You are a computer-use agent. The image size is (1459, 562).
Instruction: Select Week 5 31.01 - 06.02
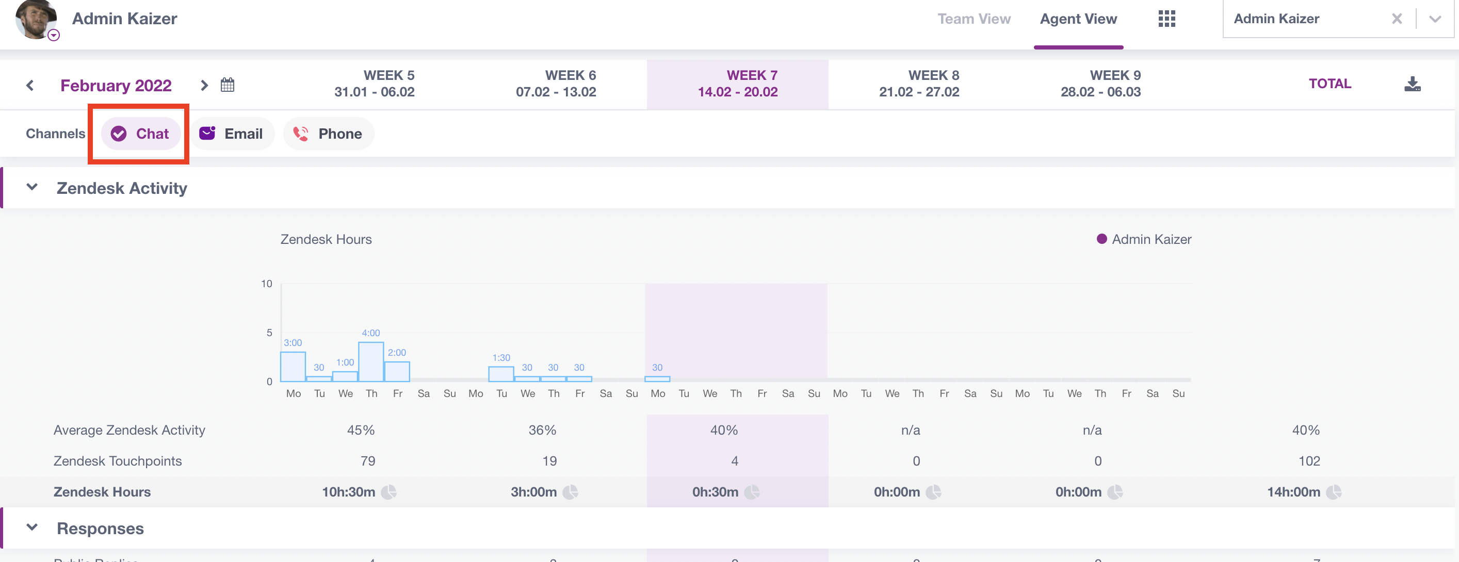(375, 84)
